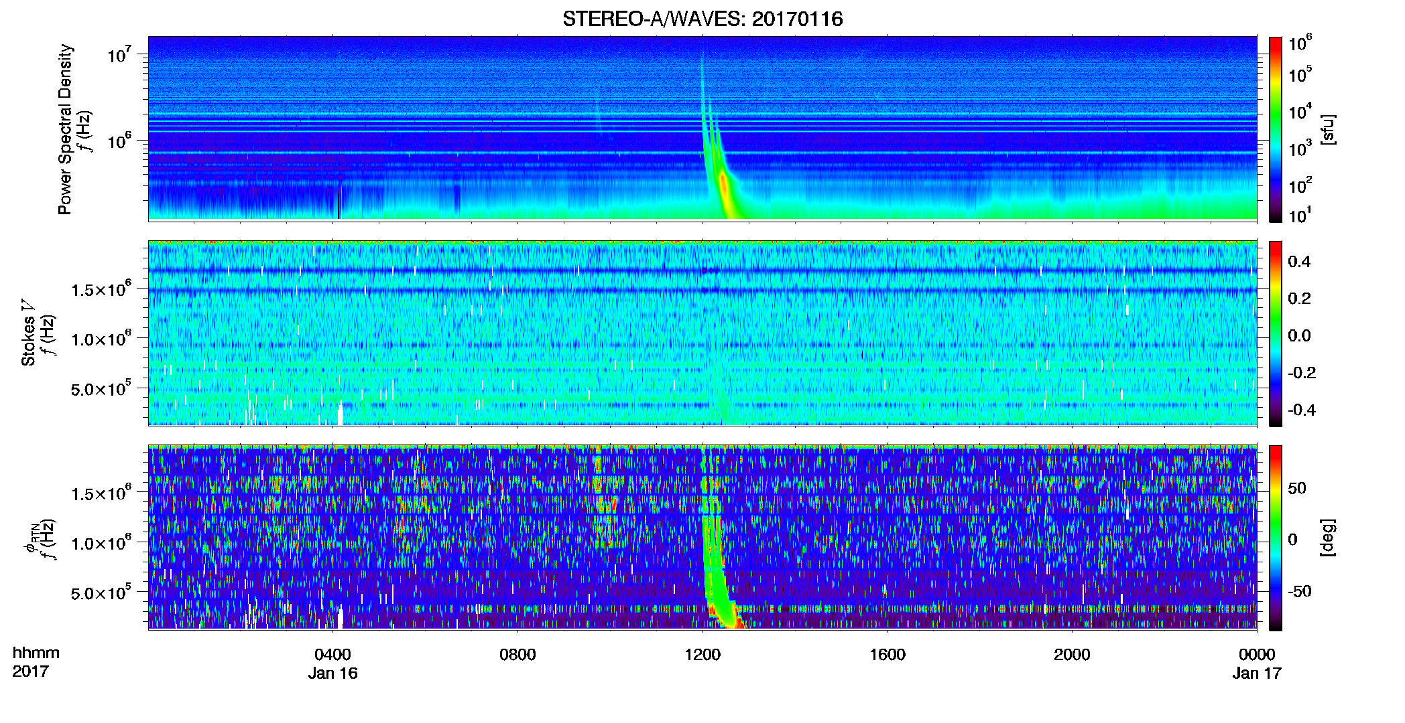Click the plot title STEREO-A/WAVES: 20170116
The height and width of the screenshot is (723, 1405).
pyautogui.click(x=702, y=19)
